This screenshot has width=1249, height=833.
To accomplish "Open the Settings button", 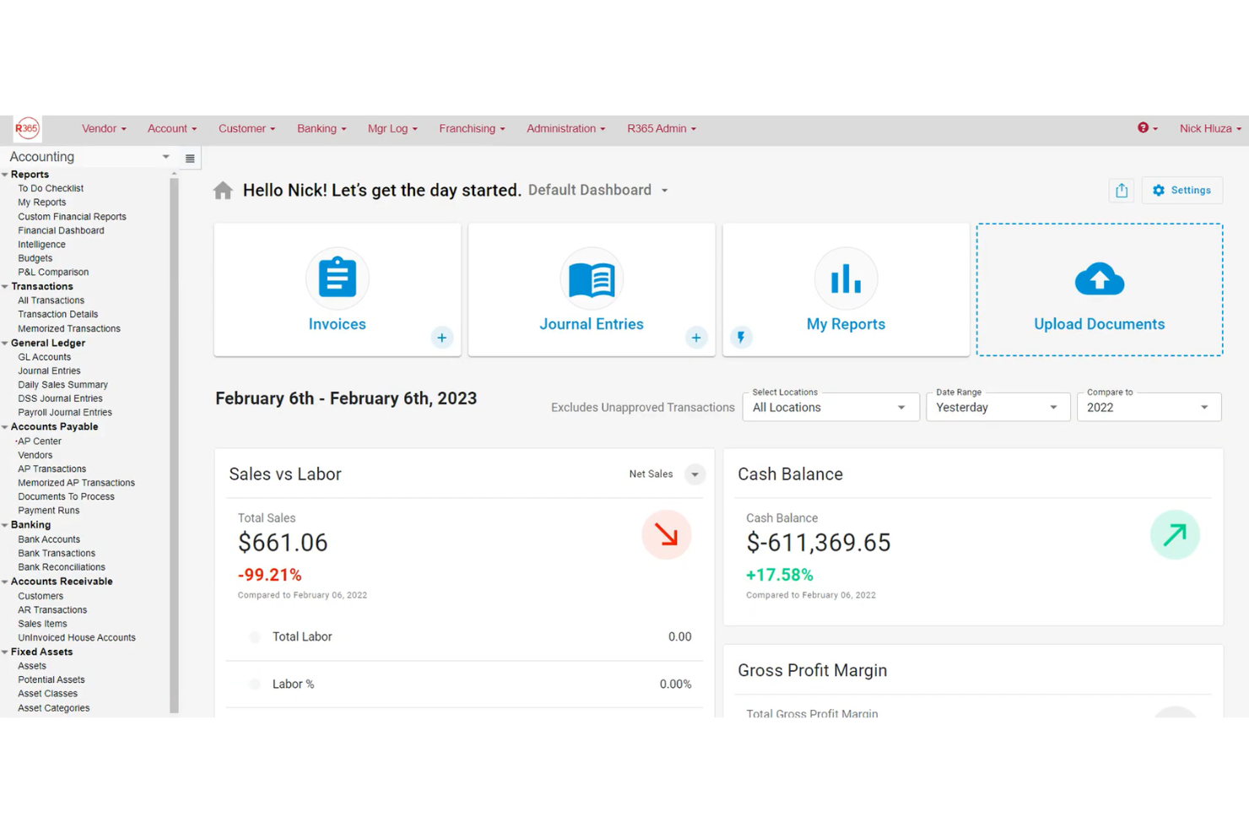I will coord(1182,191).
